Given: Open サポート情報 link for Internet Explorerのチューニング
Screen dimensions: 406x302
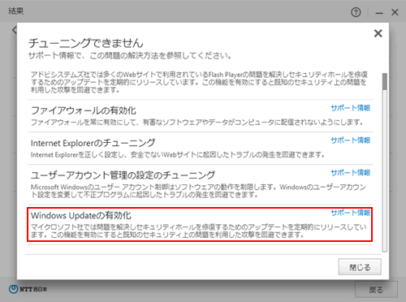Looking at the screenshot, I should [x=350, y=140].
